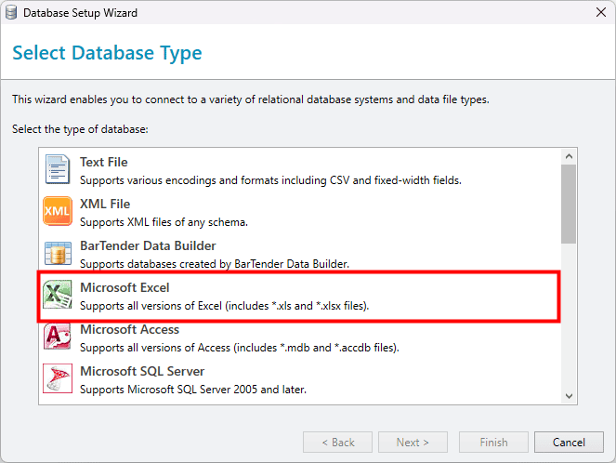Click the < Back button
The height and width of the screenshot is (463, 616).
click(337, 443)
